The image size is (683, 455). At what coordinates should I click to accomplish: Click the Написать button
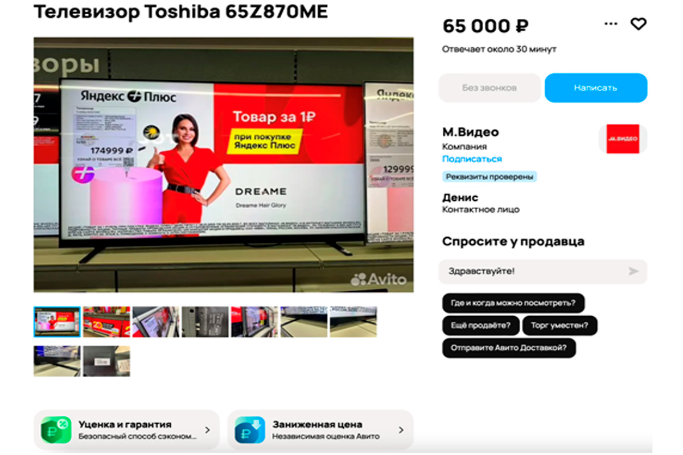coord(595,88)
